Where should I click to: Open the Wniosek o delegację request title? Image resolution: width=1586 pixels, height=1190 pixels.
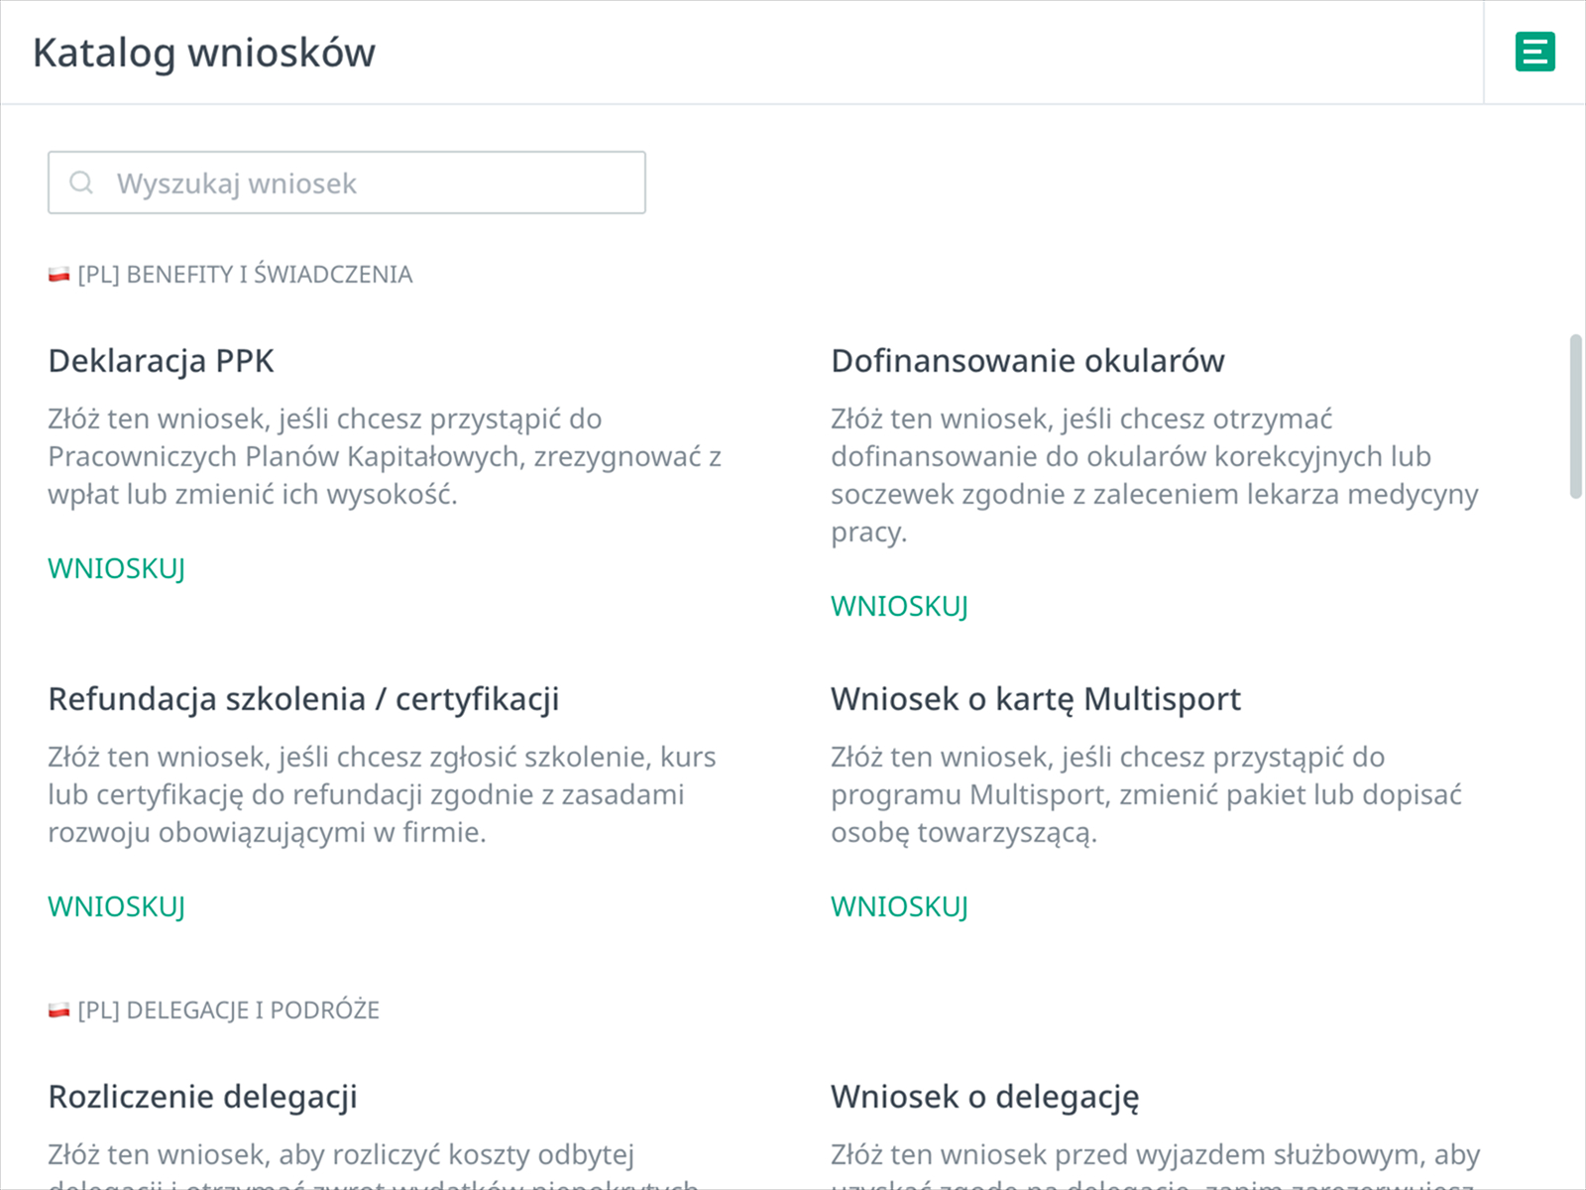[x=985, y=1097]
